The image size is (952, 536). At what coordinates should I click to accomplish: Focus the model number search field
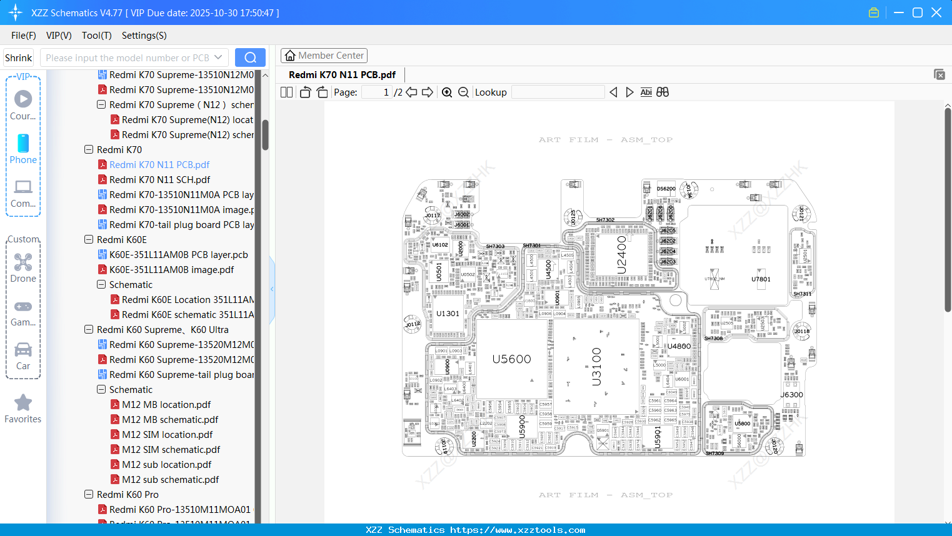tap(128, 57)
